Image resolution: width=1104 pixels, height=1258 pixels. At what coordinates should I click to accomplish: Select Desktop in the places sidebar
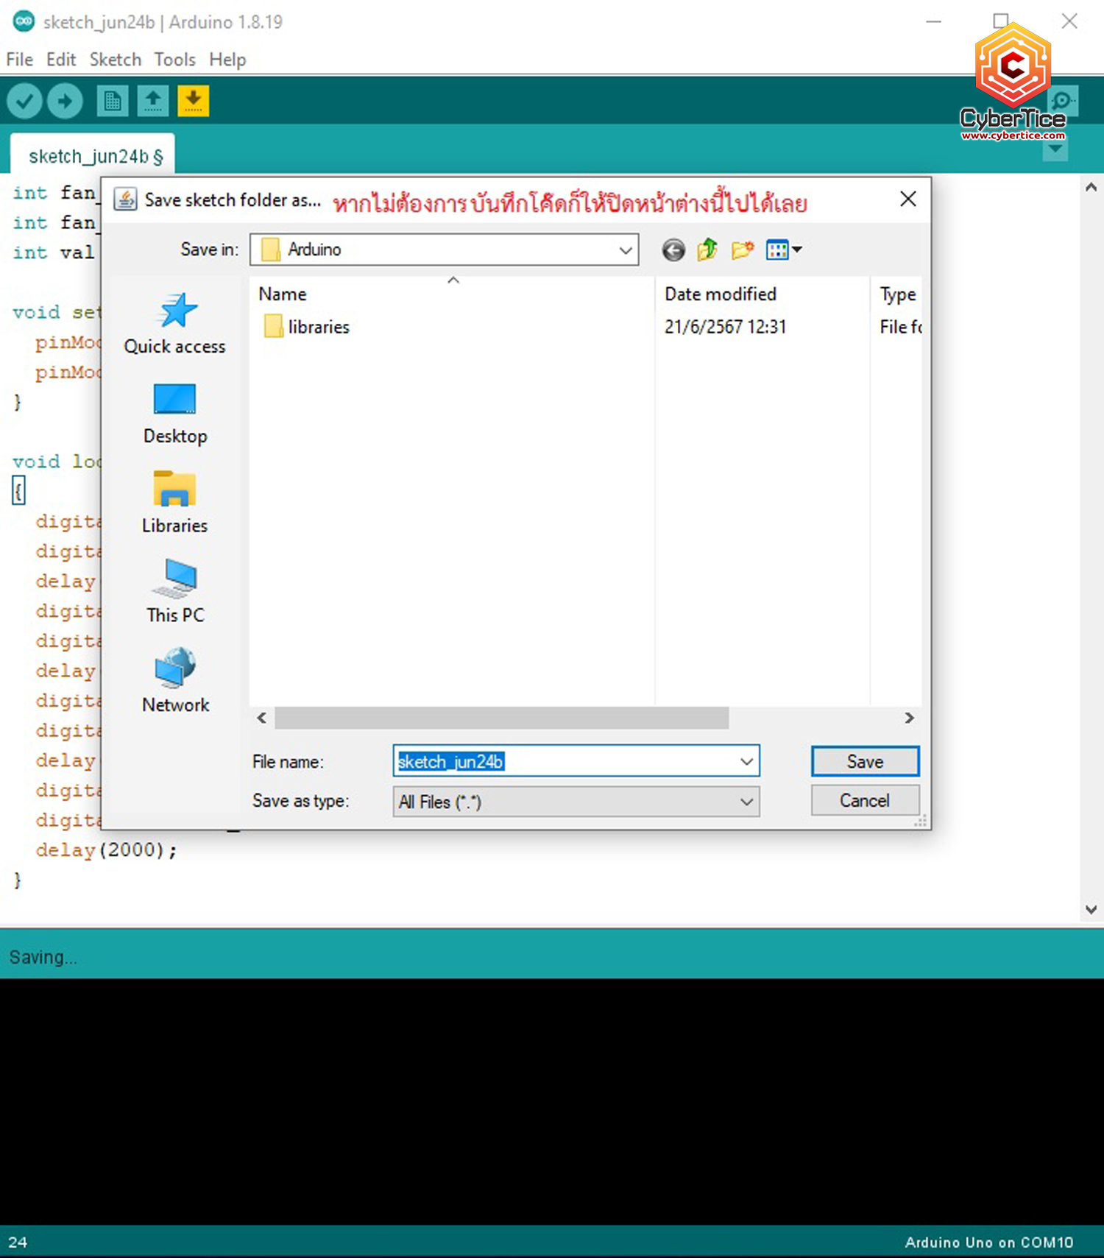[175, 414]
